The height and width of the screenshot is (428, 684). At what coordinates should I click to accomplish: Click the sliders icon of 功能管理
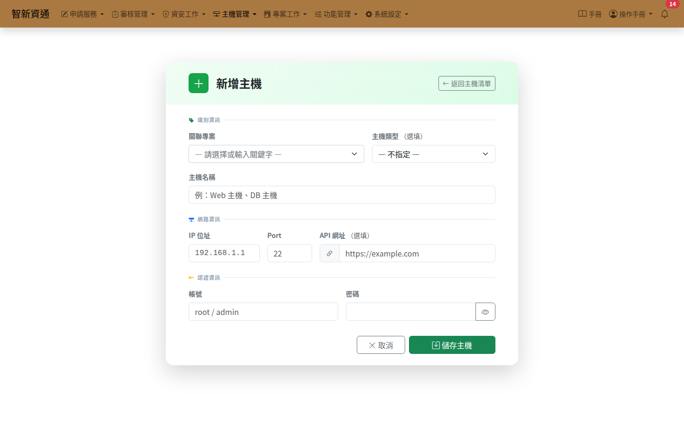coord(318,14)
